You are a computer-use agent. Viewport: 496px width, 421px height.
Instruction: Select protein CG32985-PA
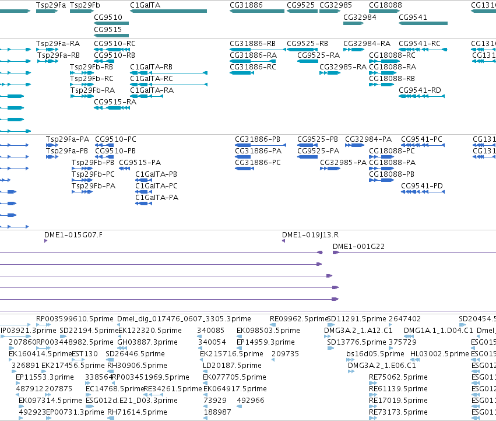(330, 169)
